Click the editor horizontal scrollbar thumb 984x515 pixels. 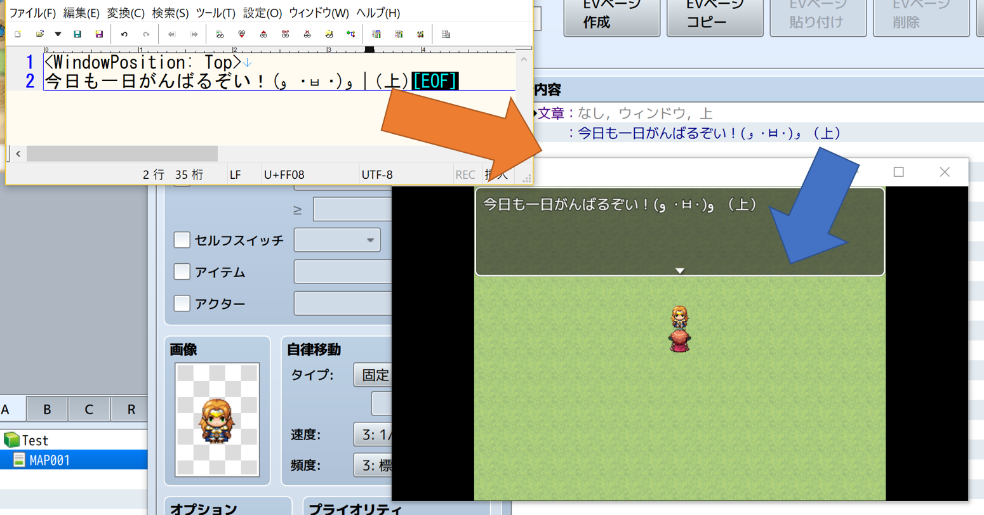(122, 153)
